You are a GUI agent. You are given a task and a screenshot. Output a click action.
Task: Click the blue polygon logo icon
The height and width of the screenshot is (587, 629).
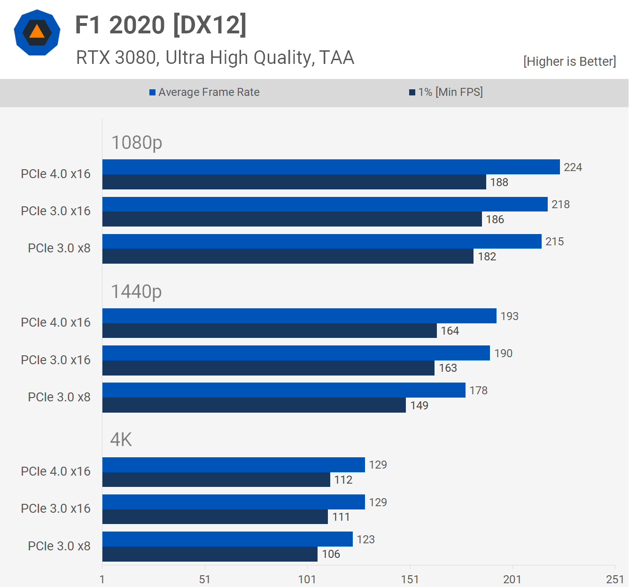coord(37,33)
